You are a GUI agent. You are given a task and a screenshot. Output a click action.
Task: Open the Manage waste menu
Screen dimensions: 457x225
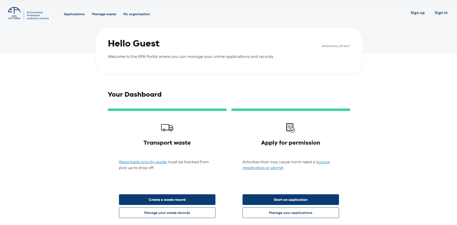coord(104,14)
